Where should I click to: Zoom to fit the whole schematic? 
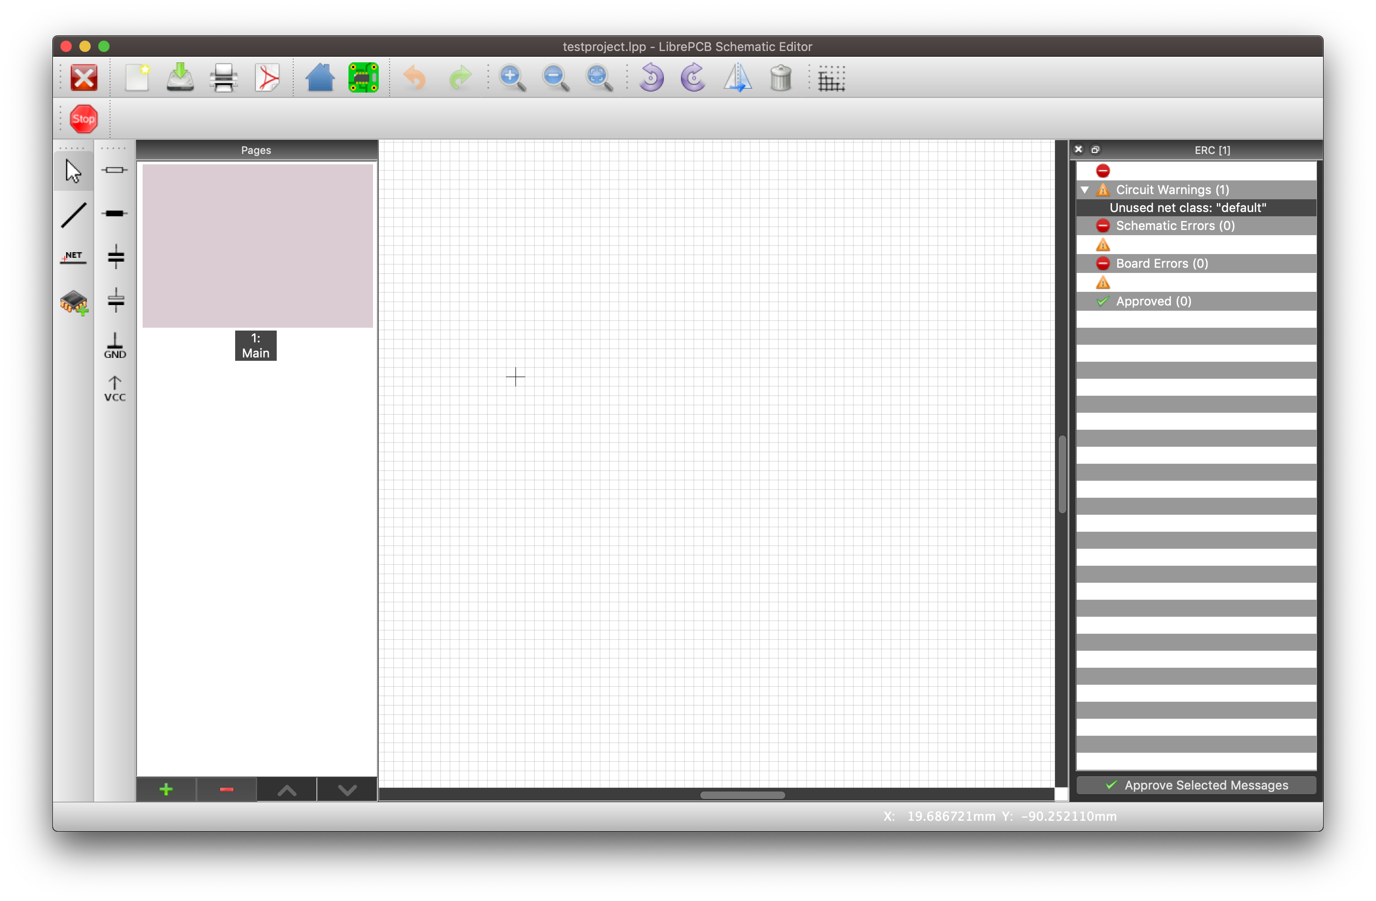(598, 77)
